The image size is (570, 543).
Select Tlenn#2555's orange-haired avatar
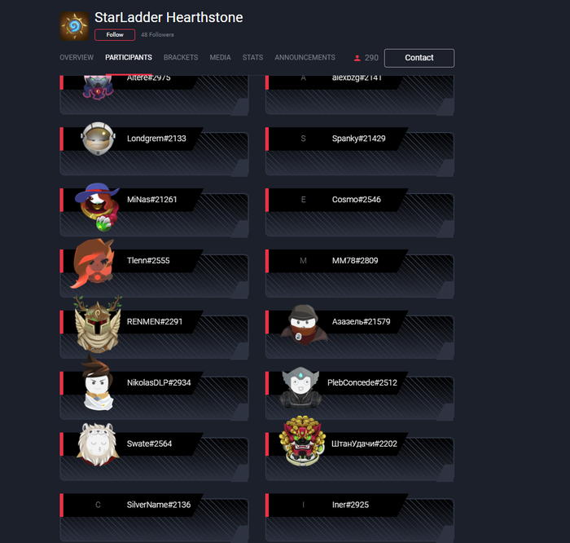point(94,263)
